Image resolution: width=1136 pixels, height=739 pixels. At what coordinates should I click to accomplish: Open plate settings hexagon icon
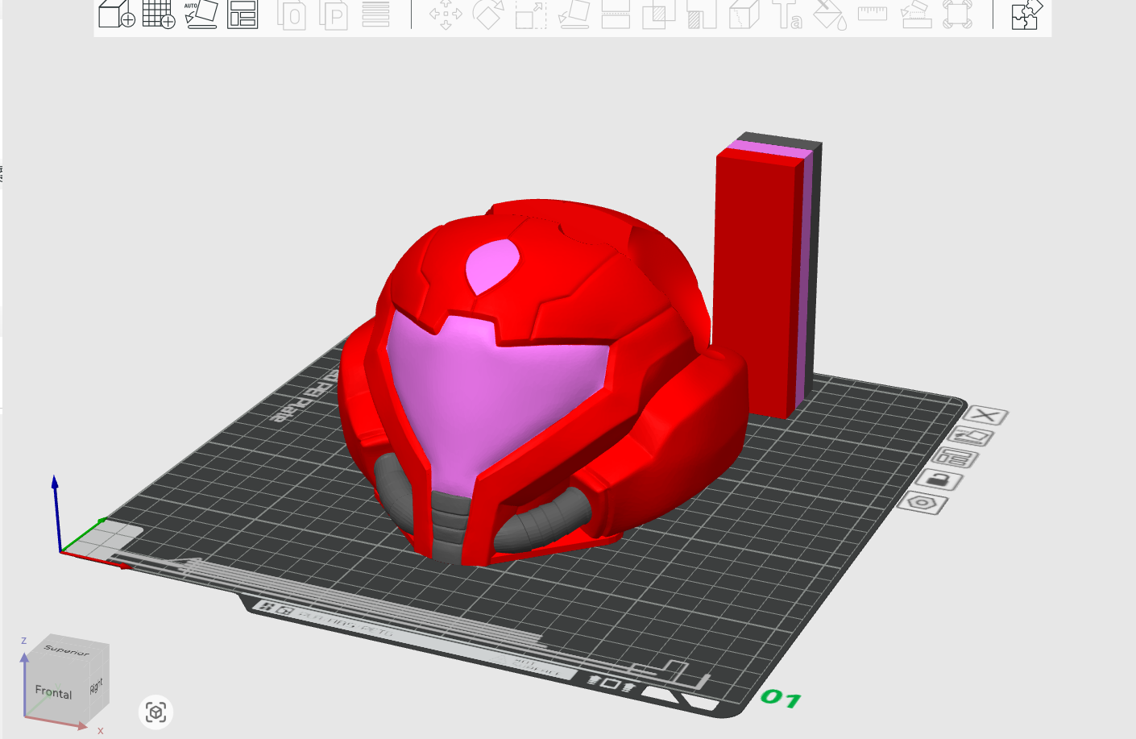click(x=923, y=503)
